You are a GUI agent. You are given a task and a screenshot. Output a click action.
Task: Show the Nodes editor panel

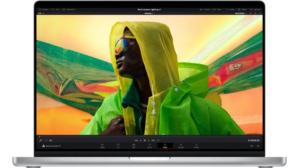230,10
